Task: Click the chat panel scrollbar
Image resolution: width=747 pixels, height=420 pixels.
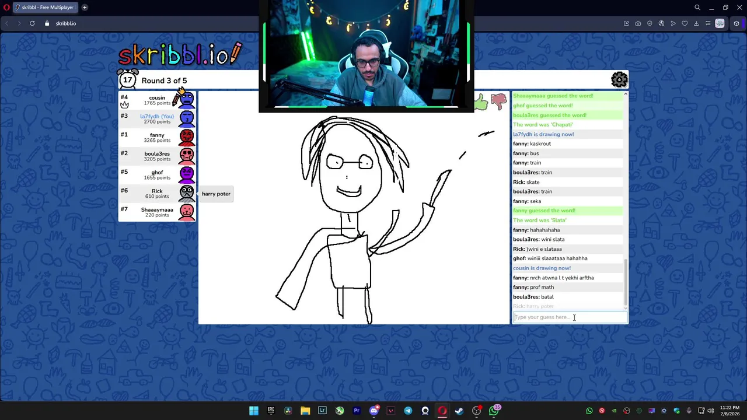Action: 626,283
